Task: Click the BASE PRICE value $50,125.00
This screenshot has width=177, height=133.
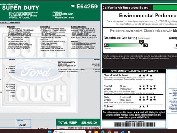Action: pyautogui.click(x=96, y=64)
